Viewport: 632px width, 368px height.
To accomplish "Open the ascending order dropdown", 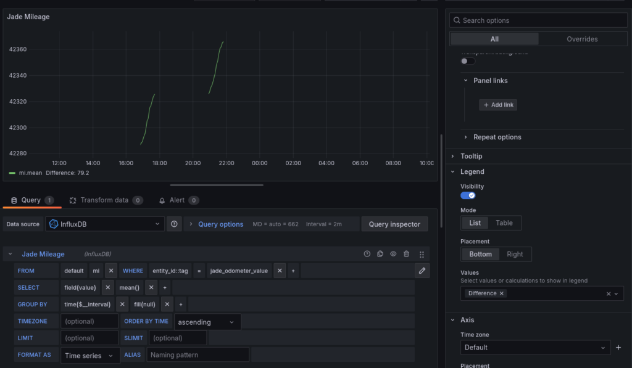I will tap(207, 322).
